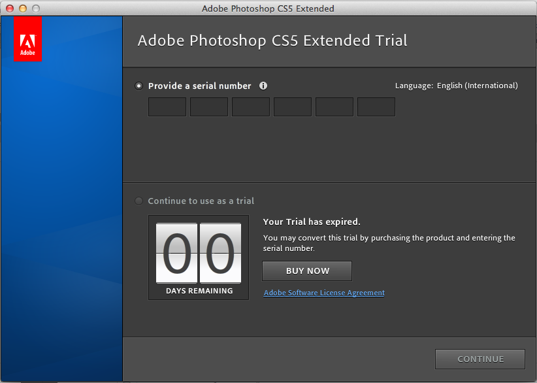Focus the second serial number box

209,107
